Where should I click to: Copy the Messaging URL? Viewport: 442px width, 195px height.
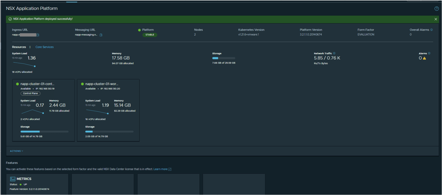click(101, 35)
